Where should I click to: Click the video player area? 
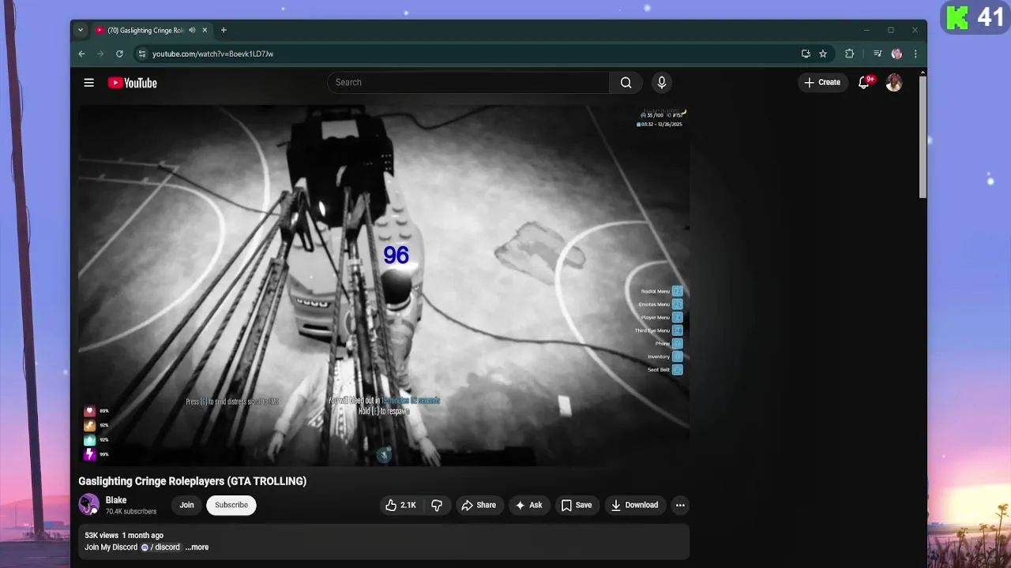point(384,285)
